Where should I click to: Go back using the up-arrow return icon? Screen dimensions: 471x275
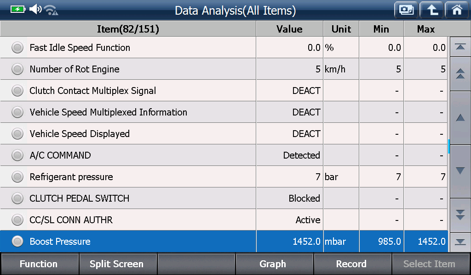(x=431, y=10)
